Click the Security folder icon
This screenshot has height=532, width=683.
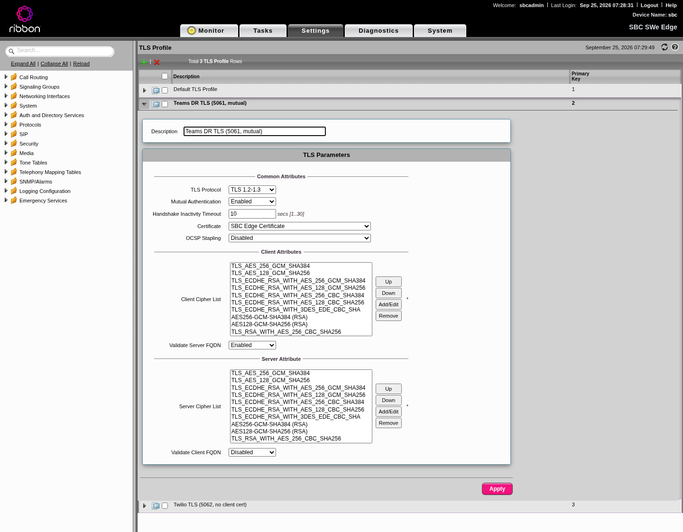pos(14,143)
